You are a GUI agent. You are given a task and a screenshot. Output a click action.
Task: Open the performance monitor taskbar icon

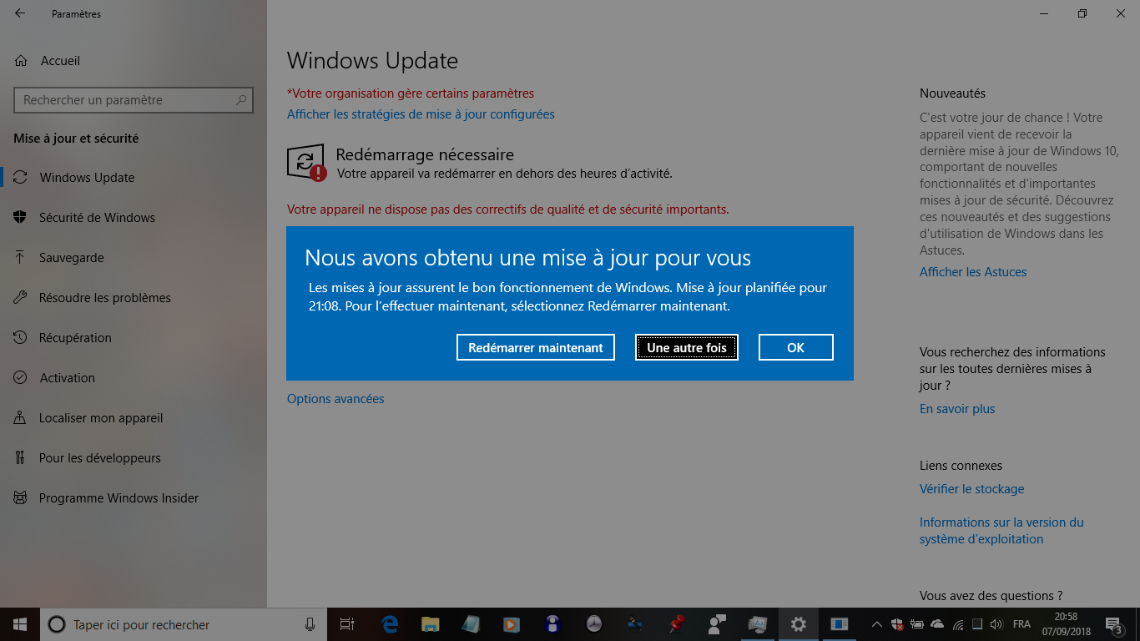(757, 624)
